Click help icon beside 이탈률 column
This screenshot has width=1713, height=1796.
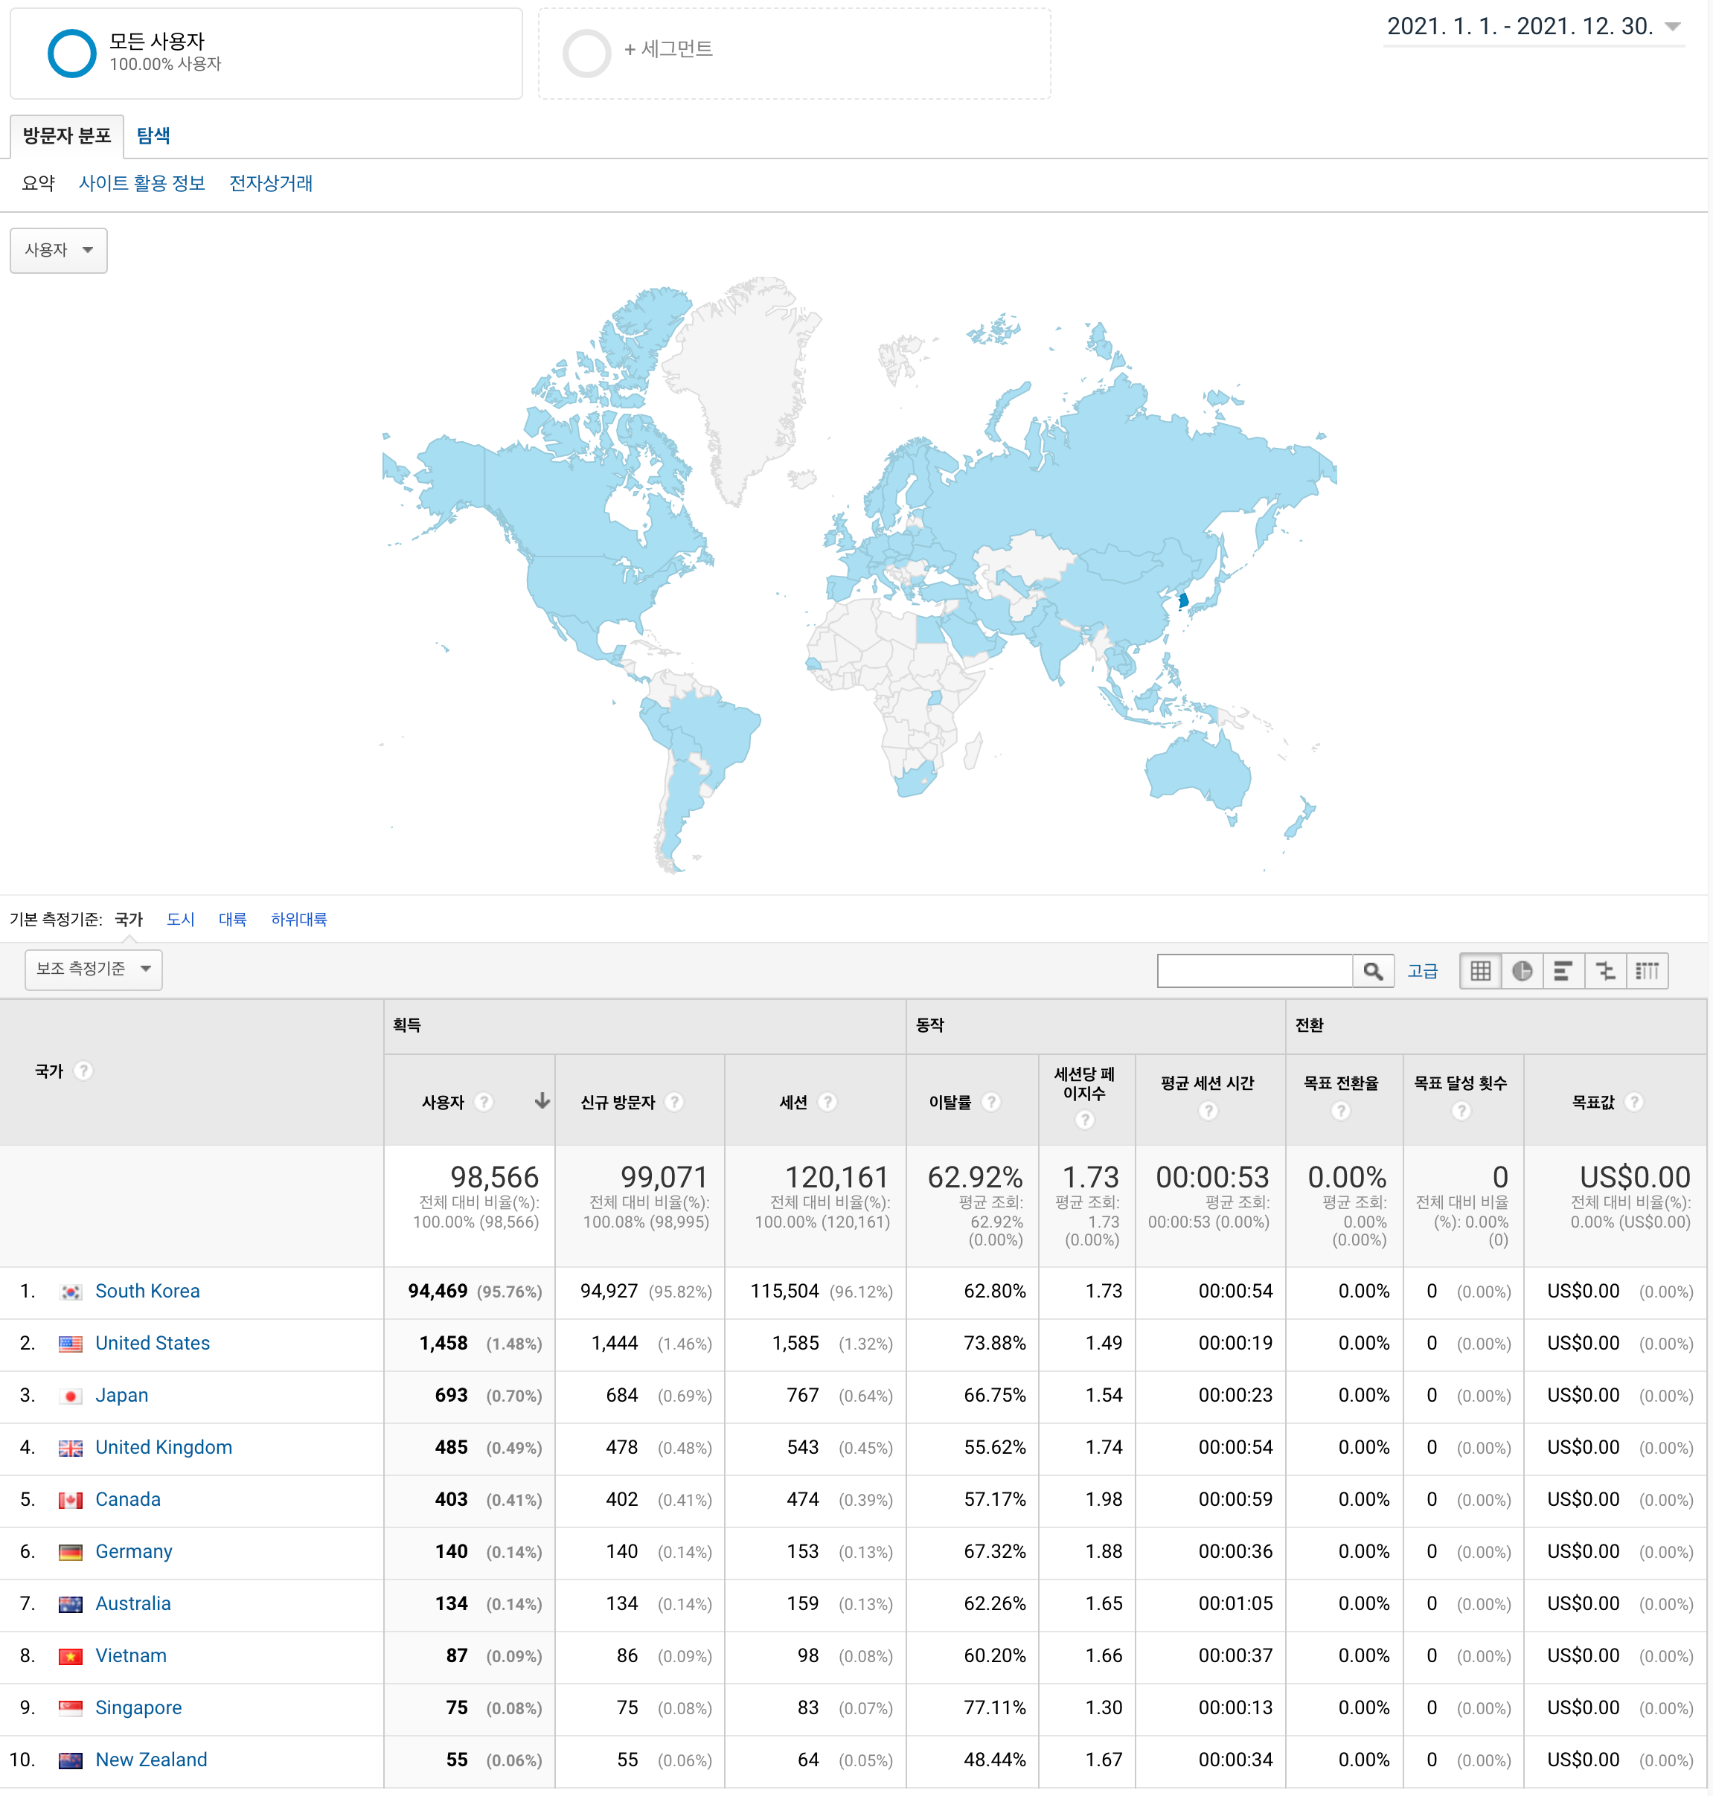coord(990,1102)
